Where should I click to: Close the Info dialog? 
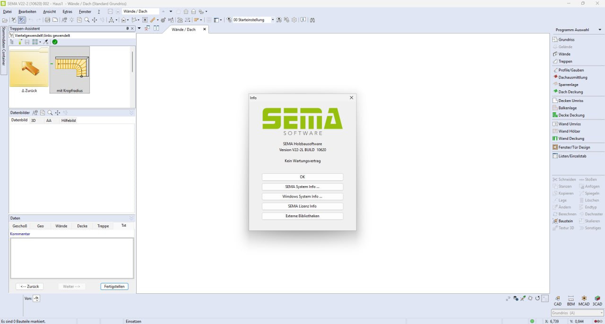[351, 98]
